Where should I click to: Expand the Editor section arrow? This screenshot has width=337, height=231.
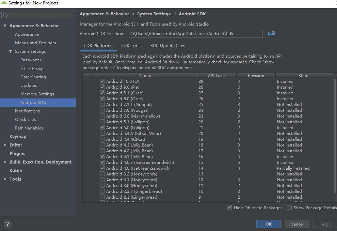point(5,145)
